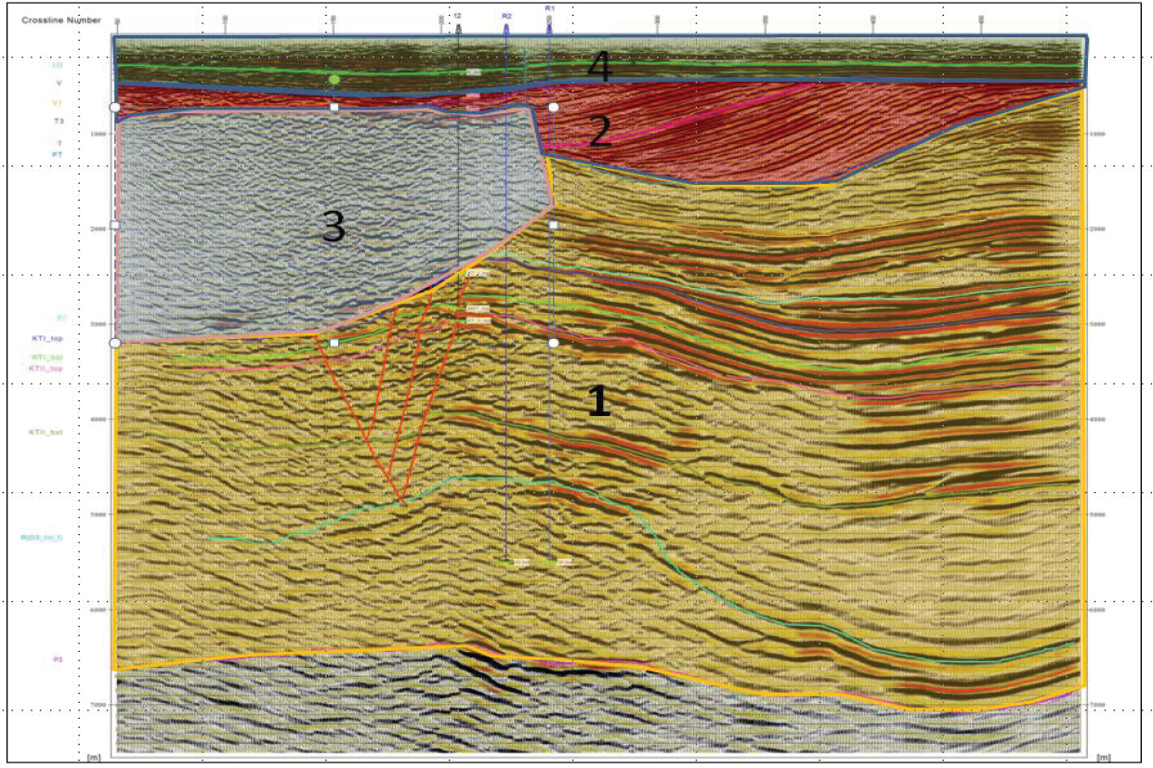Click the bottom-right round resize handle
1153x768 pixels.
point(554,343)
